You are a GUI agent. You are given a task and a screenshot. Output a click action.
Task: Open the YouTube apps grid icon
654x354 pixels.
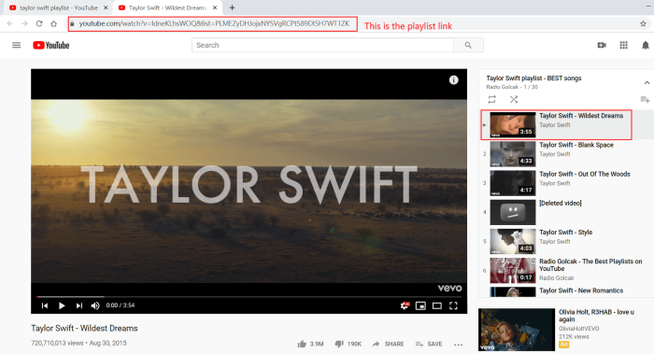point(623,45)
